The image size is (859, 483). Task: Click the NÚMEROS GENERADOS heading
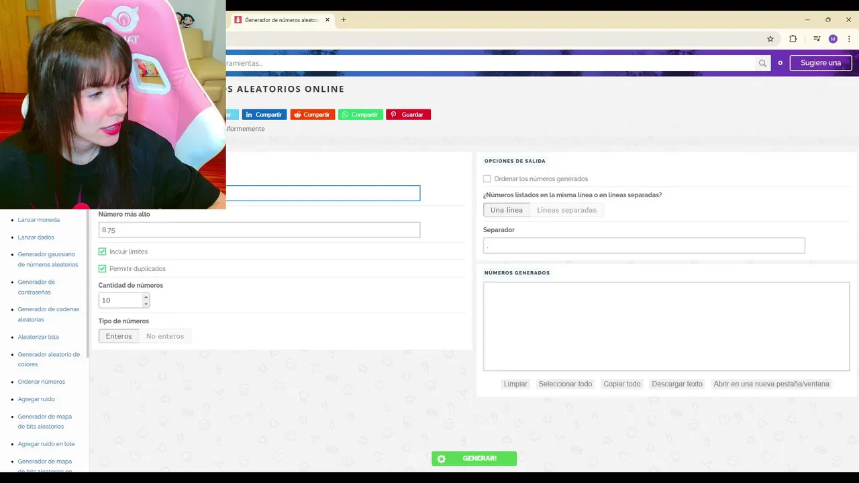[x=517, y=273]
